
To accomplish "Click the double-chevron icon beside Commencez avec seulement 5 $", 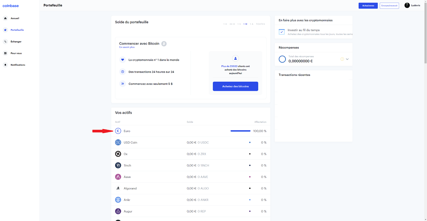I will point(122,84).
